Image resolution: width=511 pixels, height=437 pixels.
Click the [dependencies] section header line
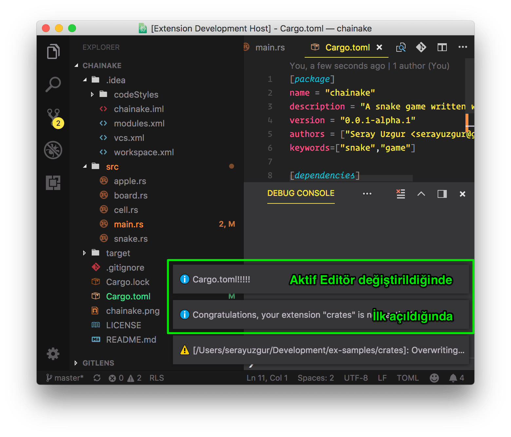325,175
